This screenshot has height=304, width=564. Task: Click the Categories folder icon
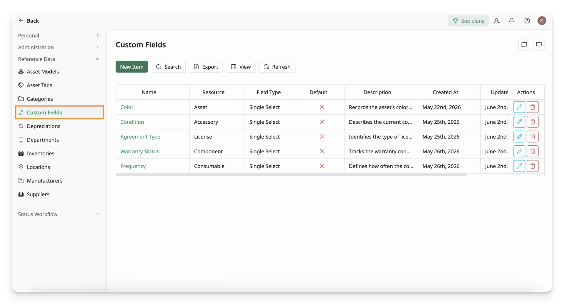click(21, 99)
